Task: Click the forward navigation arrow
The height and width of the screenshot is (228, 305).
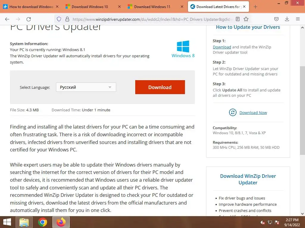Action: pyautogui.click(x=18, y=19)
